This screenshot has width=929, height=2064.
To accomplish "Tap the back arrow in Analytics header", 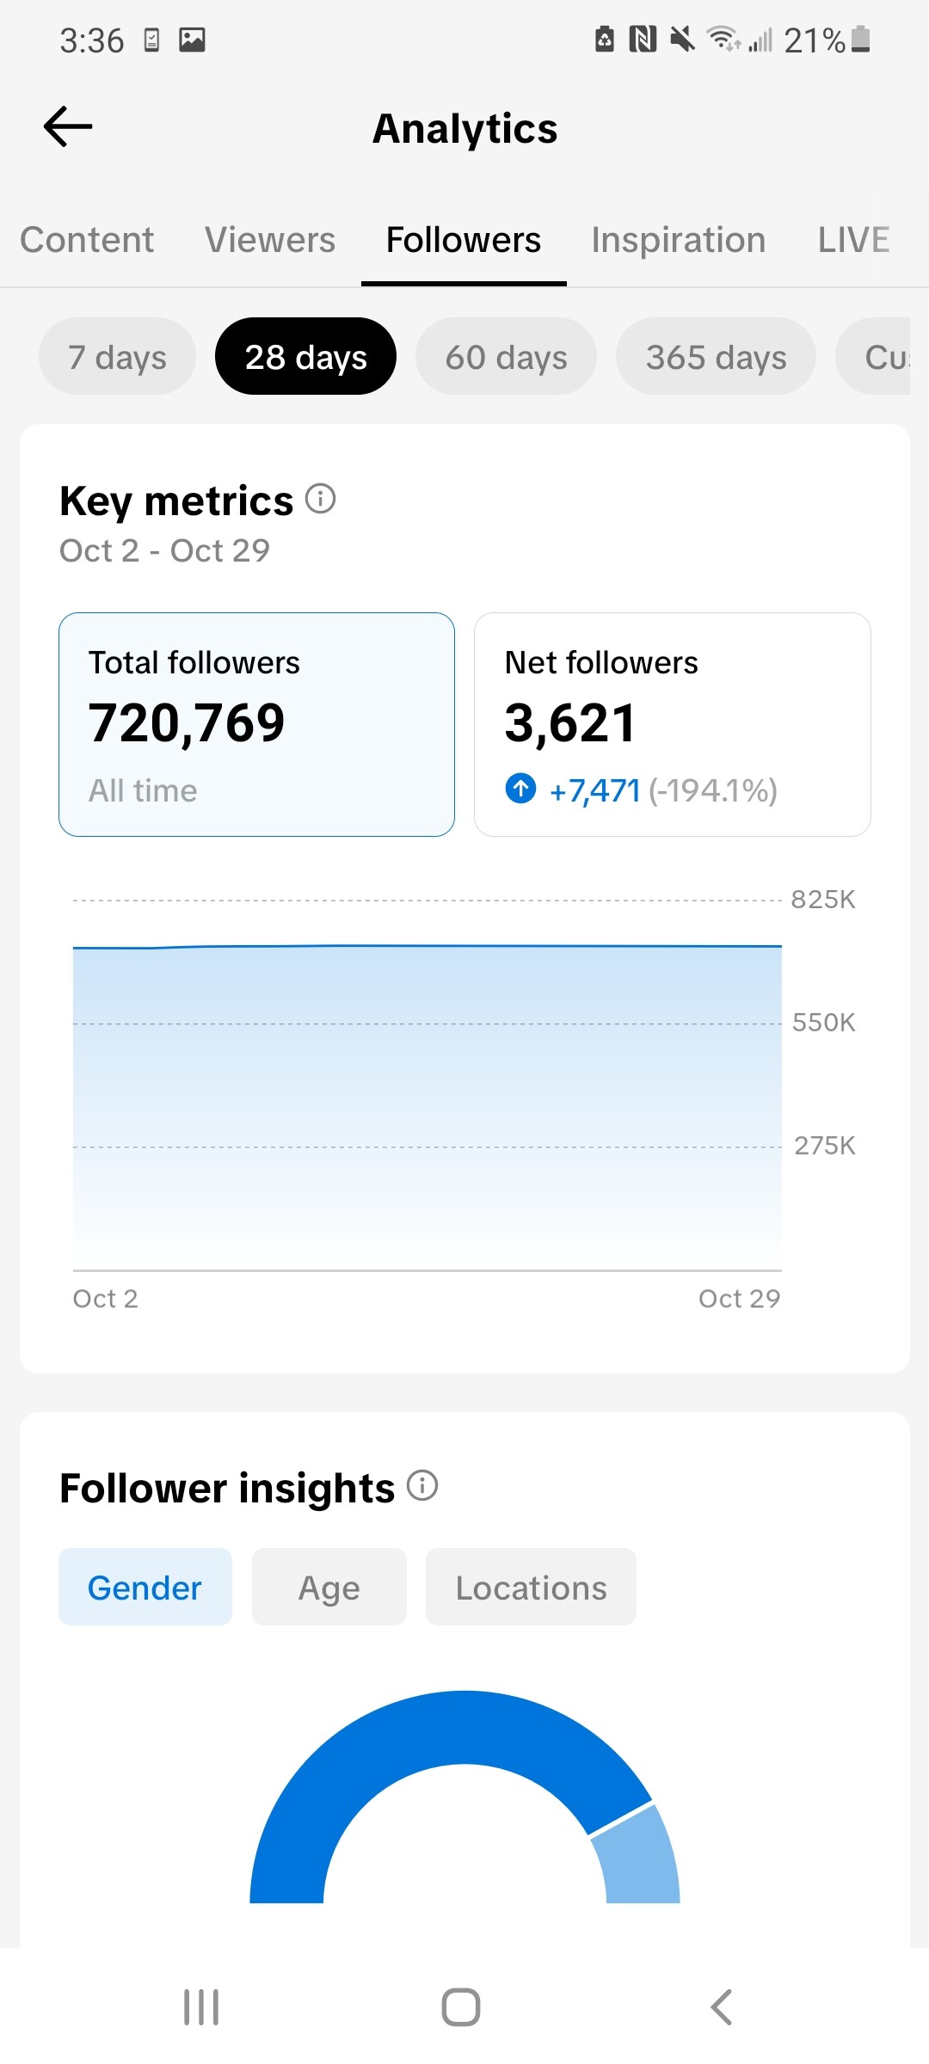I will click(68, 127).
